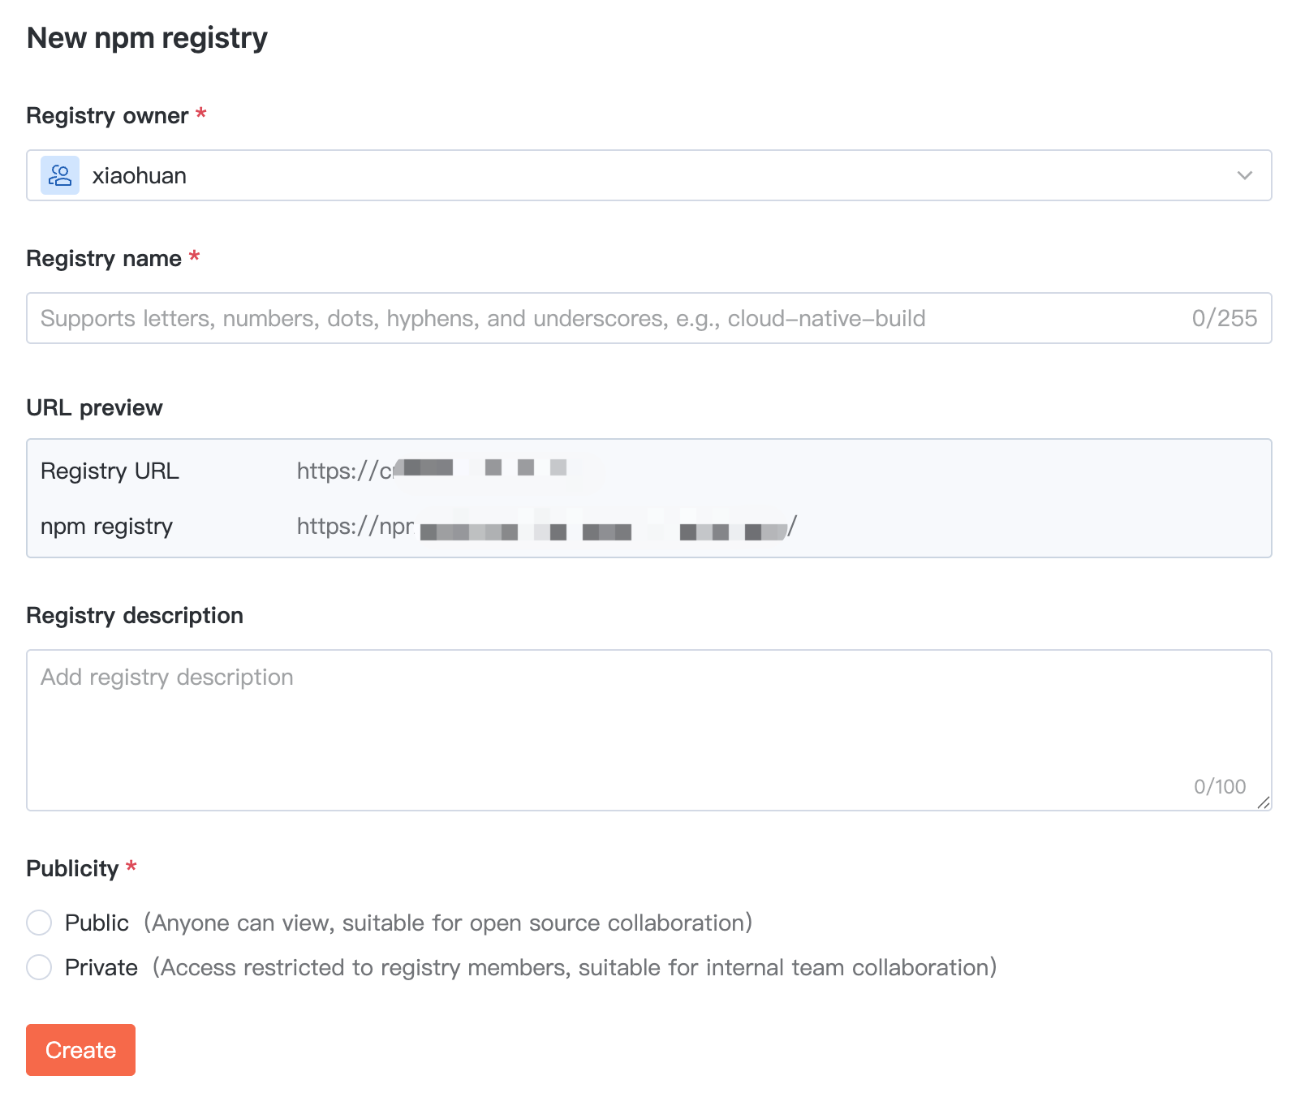Click the npm registry URL preview text

point(545,527)
